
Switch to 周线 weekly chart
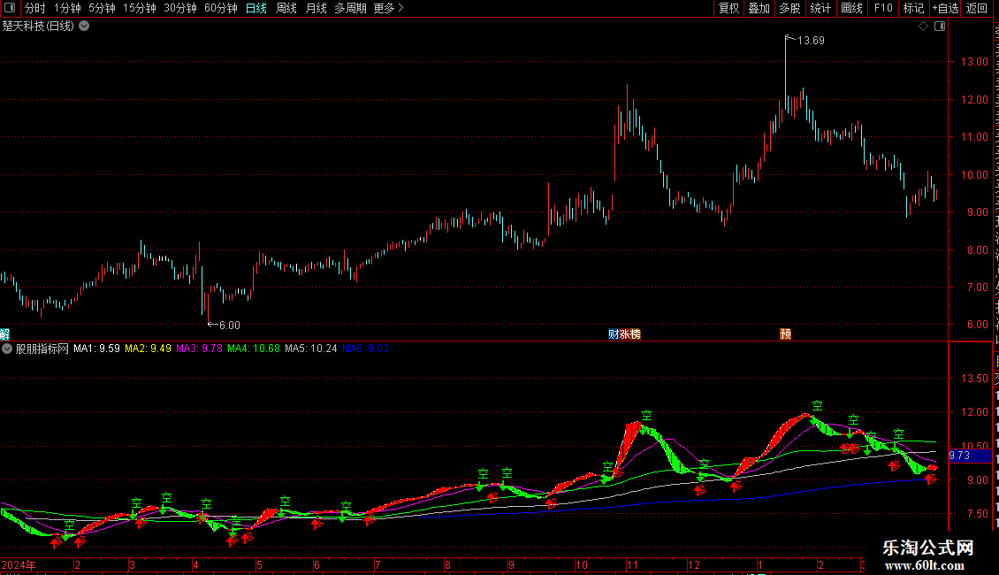pyautogui.click(x=286, y=8)
